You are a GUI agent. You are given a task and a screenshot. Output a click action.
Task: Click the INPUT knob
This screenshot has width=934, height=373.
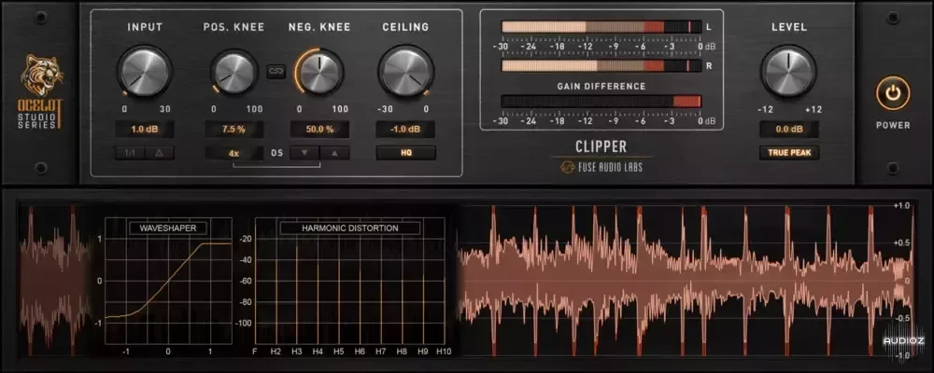point(144,72)
